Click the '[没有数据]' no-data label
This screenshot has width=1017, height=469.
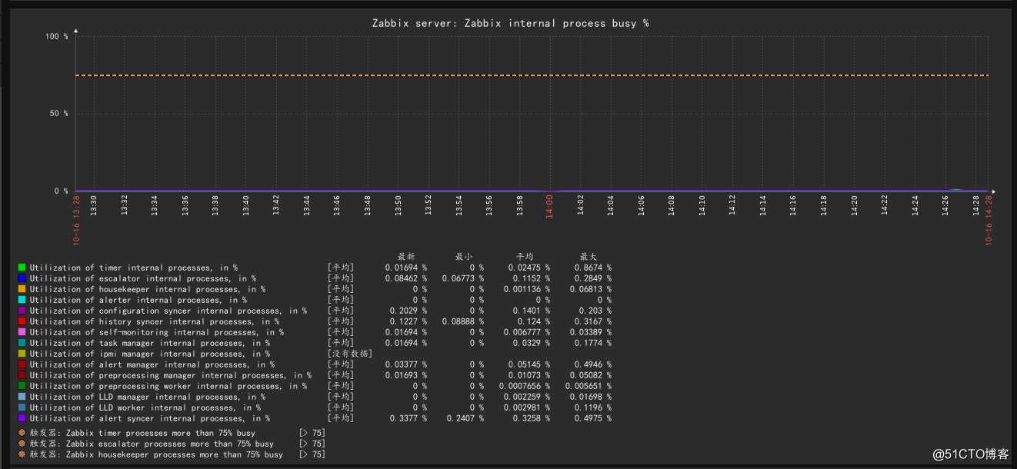point(350,354)
